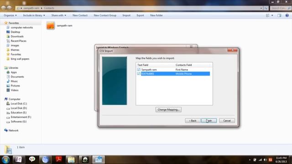The image size is (292, 164).
Task: Open the Windows Start menu
Action: (x=6, y=159)
